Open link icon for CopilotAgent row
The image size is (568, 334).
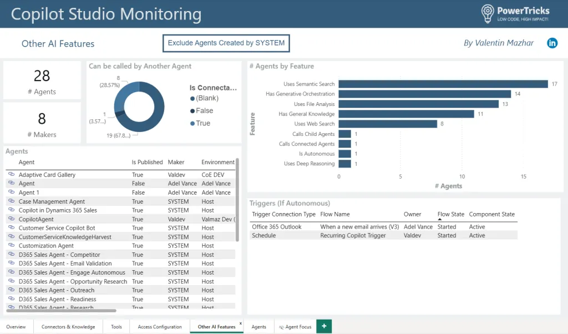(x=11, y=219)
